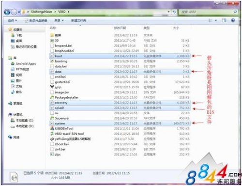The width and height of the screenshot is (242, 186).
Task: Select the yaffs2img浏览器 application icon
Action: pyautogui.click(x=52, y=139)
